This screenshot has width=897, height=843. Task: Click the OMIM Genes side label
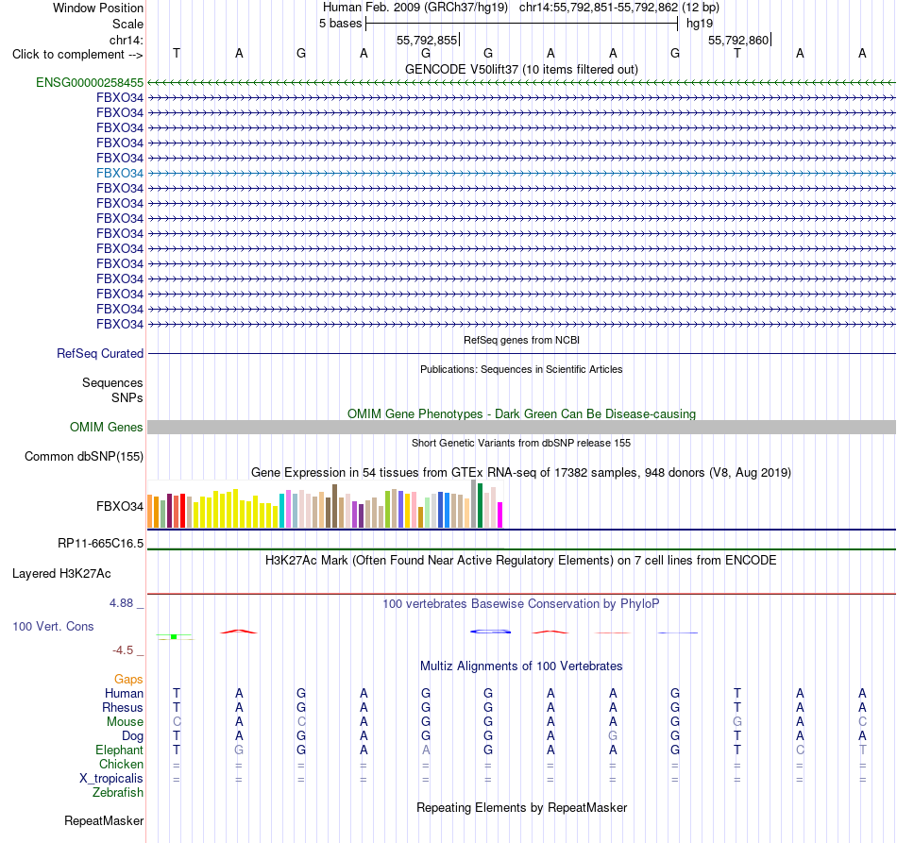(106, 428)
